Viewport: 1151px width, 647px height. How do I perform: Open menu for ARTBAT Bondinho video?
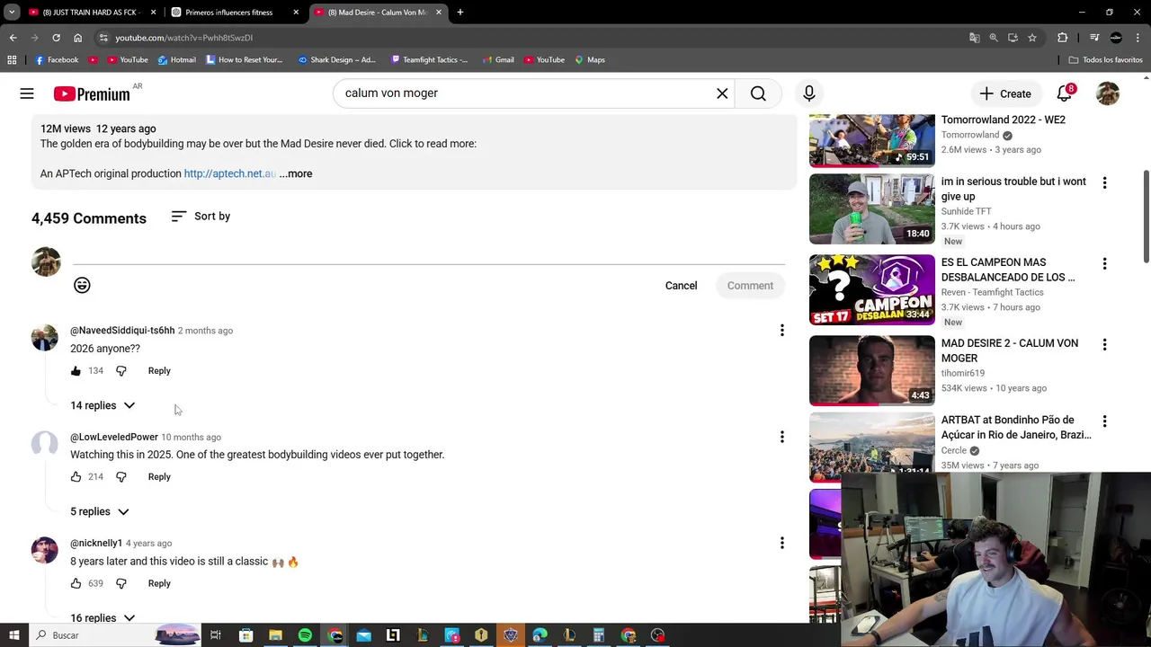tap(1104, 421)
